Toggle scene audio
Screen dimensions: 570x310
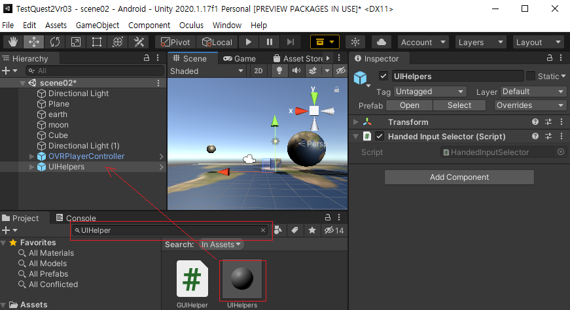296,71
